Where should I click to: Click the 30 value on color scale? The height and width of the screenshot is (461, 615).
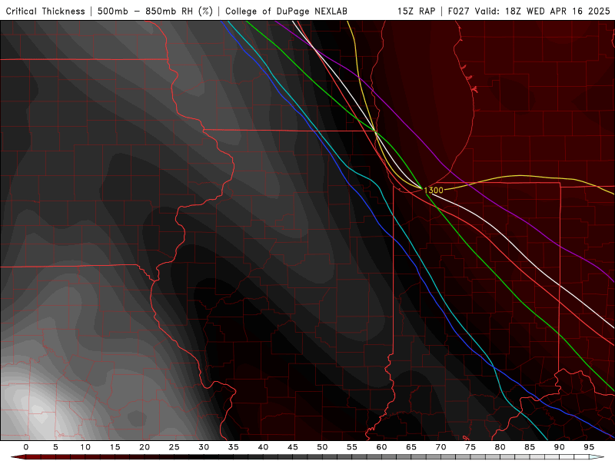click(x=204, y=447)
